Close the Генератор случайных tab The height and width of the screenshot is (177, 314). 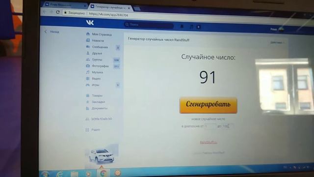click(129, 8)
